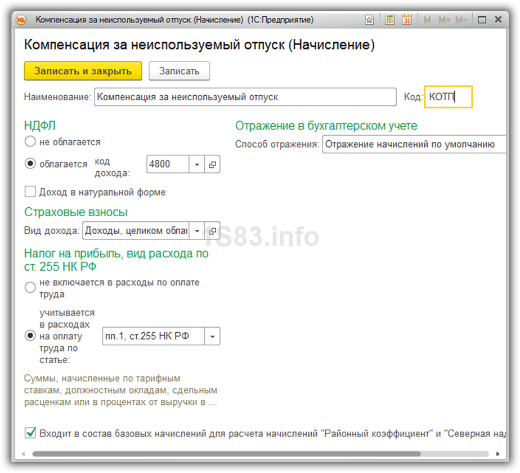Open the Вид дохода item form icon
The width and height of the screenshot is (520, 473).
[x=213, y=231]
